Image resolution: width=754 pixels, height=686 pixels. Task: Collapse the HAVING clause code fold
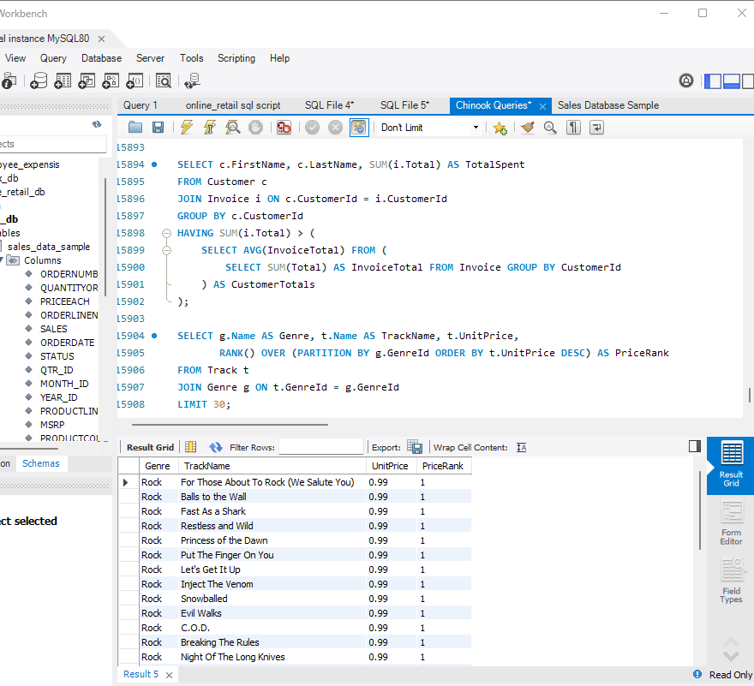pos(166,233)
